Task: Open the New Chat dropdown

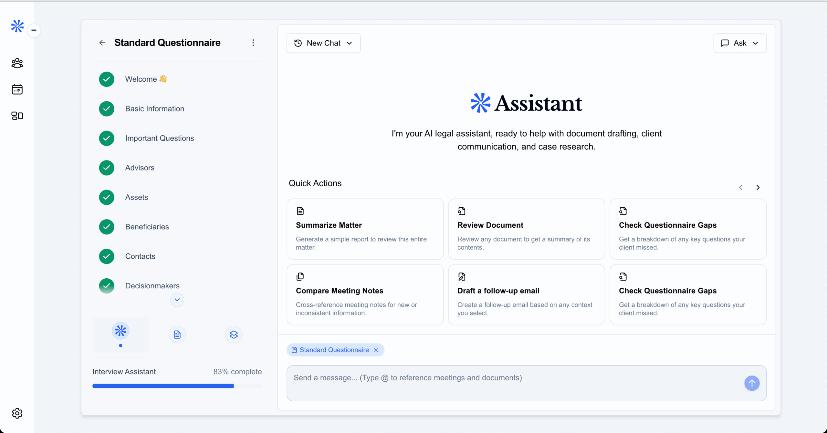Action: click(x=323, y=43)
